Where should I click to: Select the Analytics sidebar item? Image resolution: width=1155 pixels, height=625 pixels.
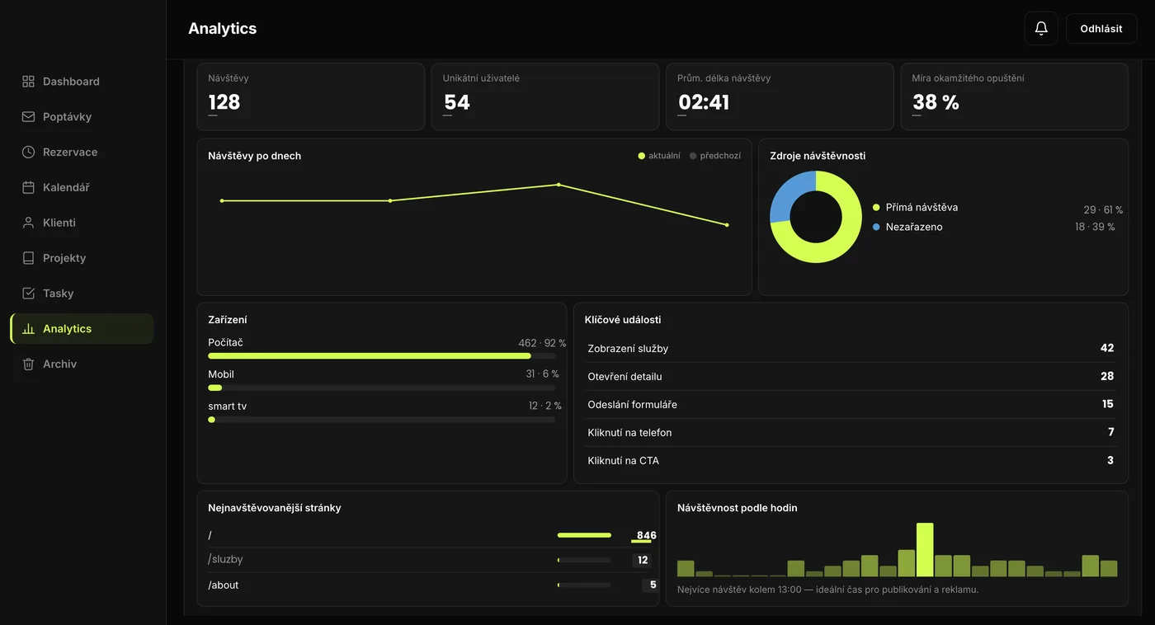click(x=82, y=328)
